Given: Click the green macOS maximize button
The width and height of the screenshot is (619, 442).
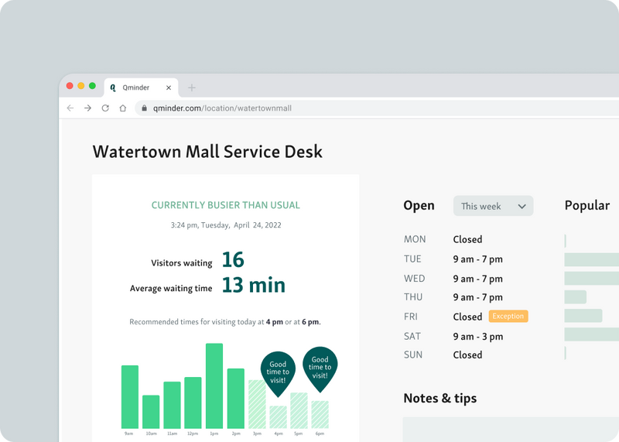Looking at the screenshot, I should (92, 86).
